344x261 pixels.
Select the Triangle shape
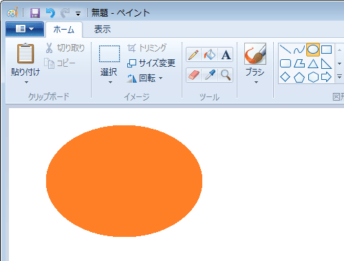(x=313, y=63)
